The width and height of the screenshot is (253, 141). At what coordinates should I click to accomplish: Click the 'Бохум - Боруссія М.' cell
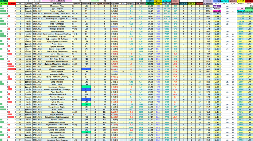pos(57,49)
